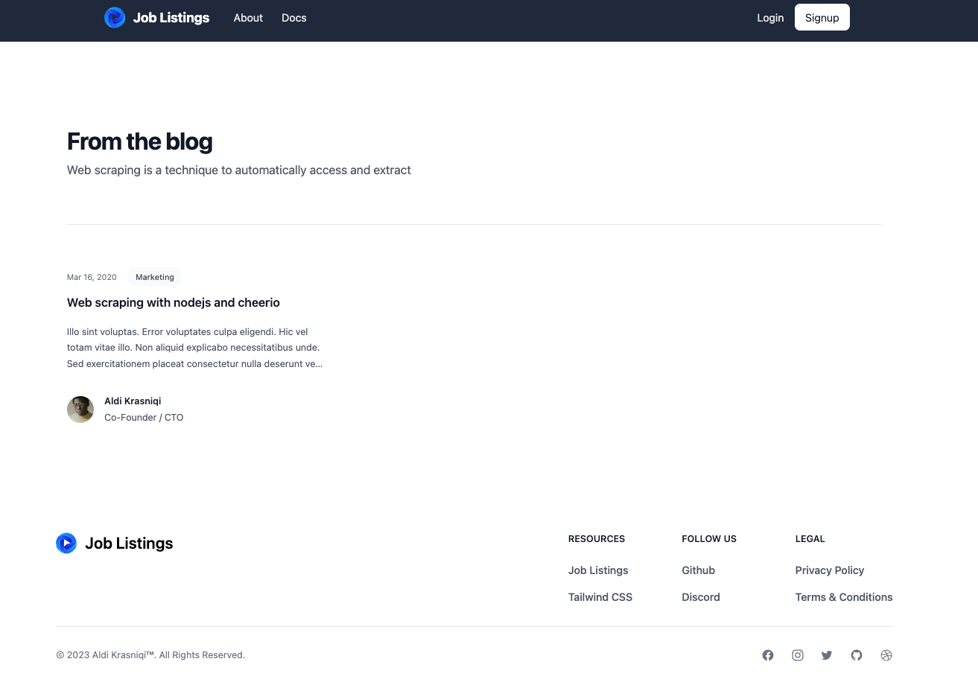
Task: Click Terms & Conditions in the Legal section
Action: [843, 597]
